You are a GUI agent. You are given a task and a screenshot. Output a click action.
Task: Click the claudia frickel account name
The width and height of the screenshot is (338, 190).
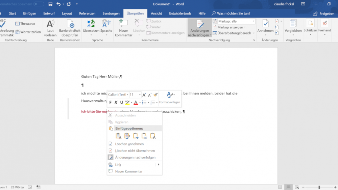click(284, 4)
